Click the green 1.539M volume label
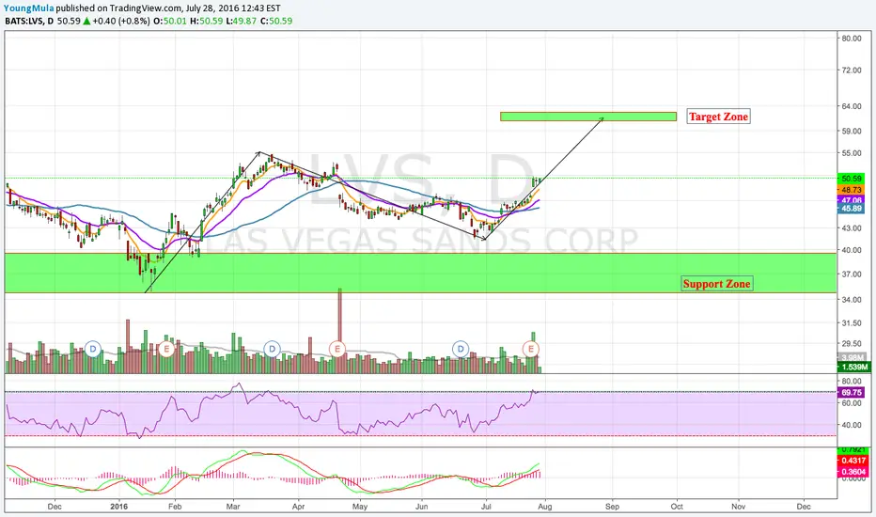Screen dimensions: 876x517 pyautogui.click(x=854, y=368)
